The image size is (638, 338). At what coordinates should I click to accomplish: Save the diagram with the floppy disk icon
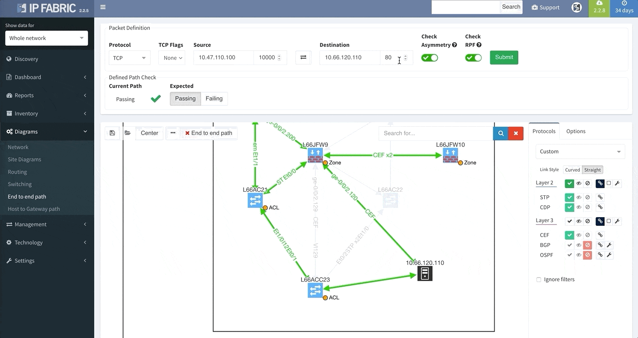click(112, 133)
